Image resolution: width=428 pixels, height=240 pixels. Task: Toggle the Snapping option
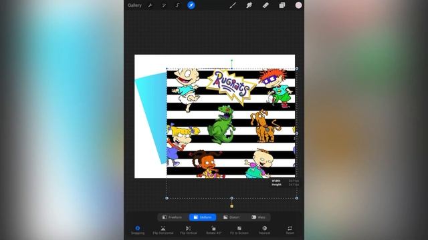click(x=138, y=230)
